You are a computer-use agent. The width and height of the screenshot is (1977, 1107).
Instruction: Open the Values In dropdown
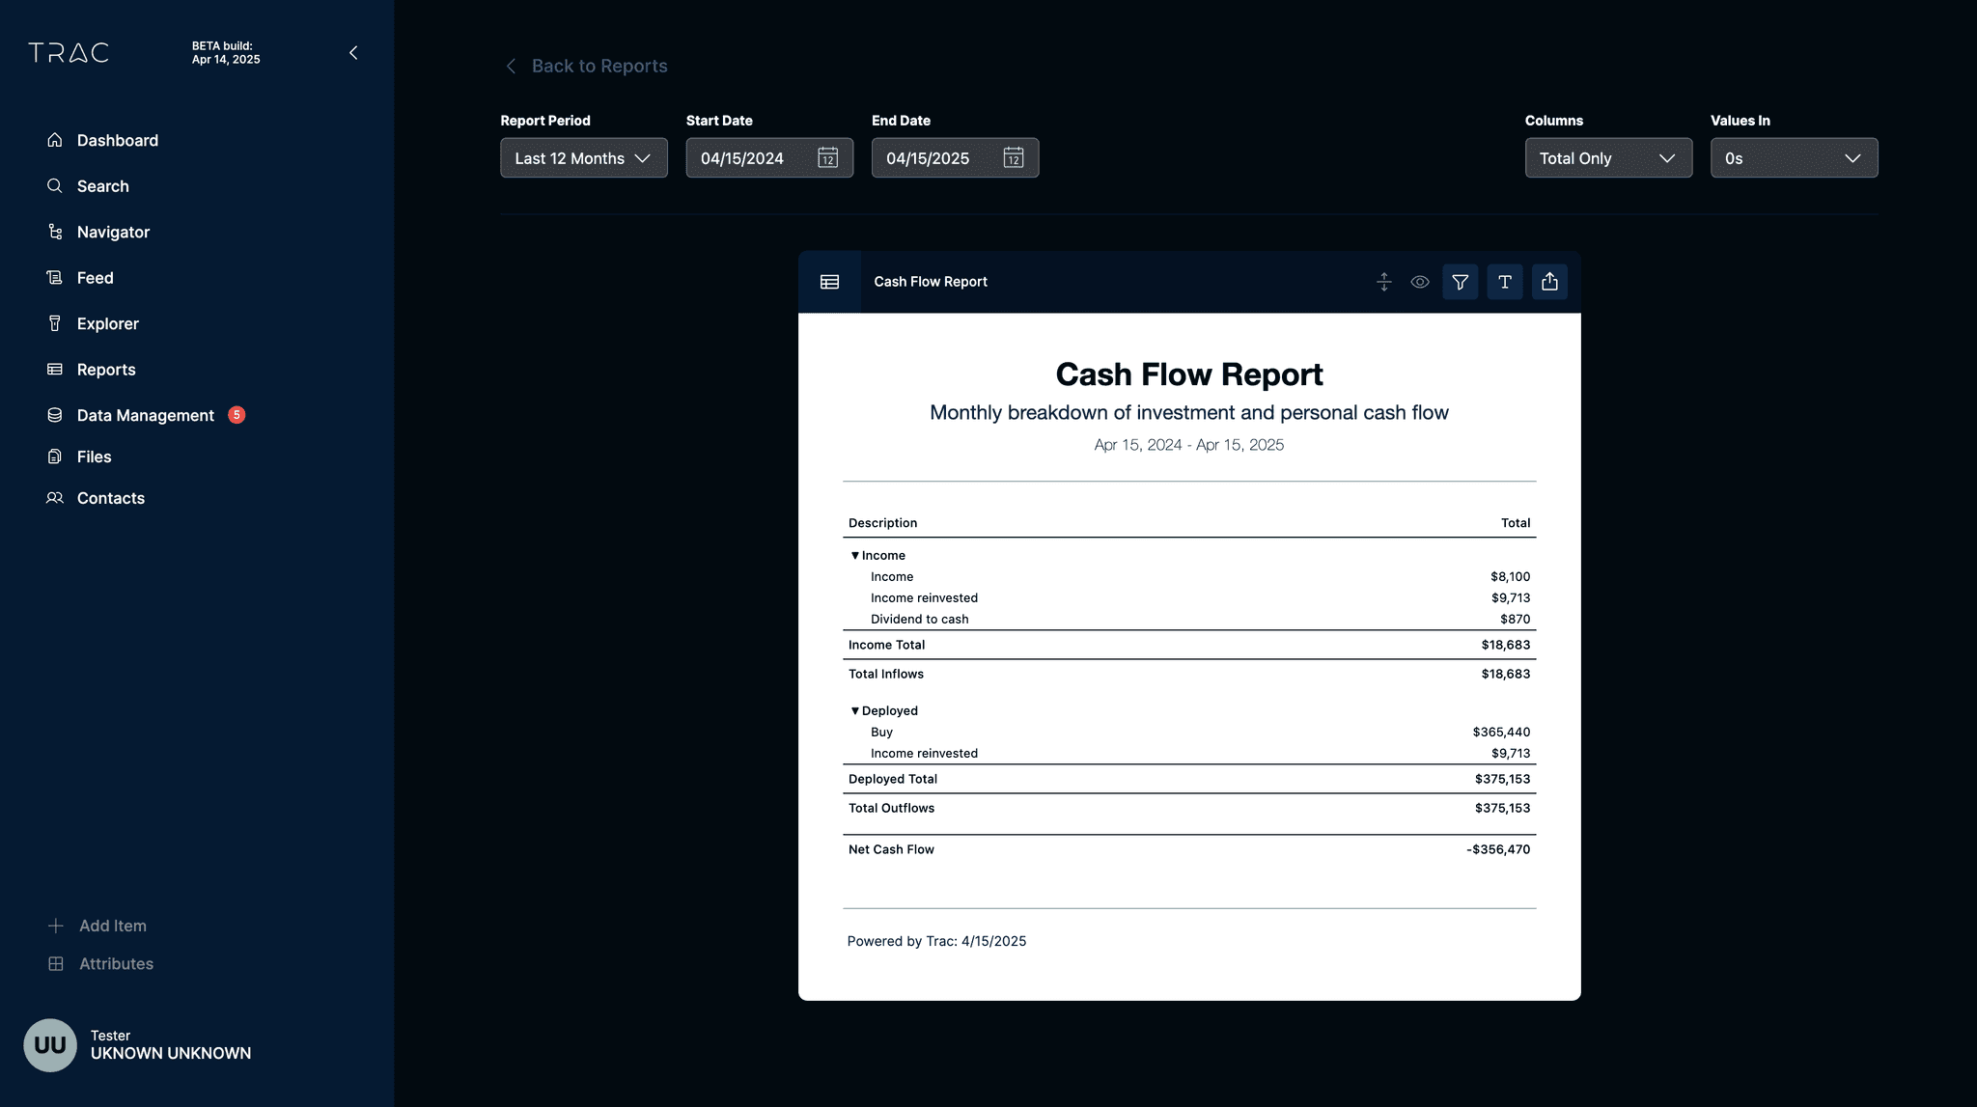(x=1793, y=158)
